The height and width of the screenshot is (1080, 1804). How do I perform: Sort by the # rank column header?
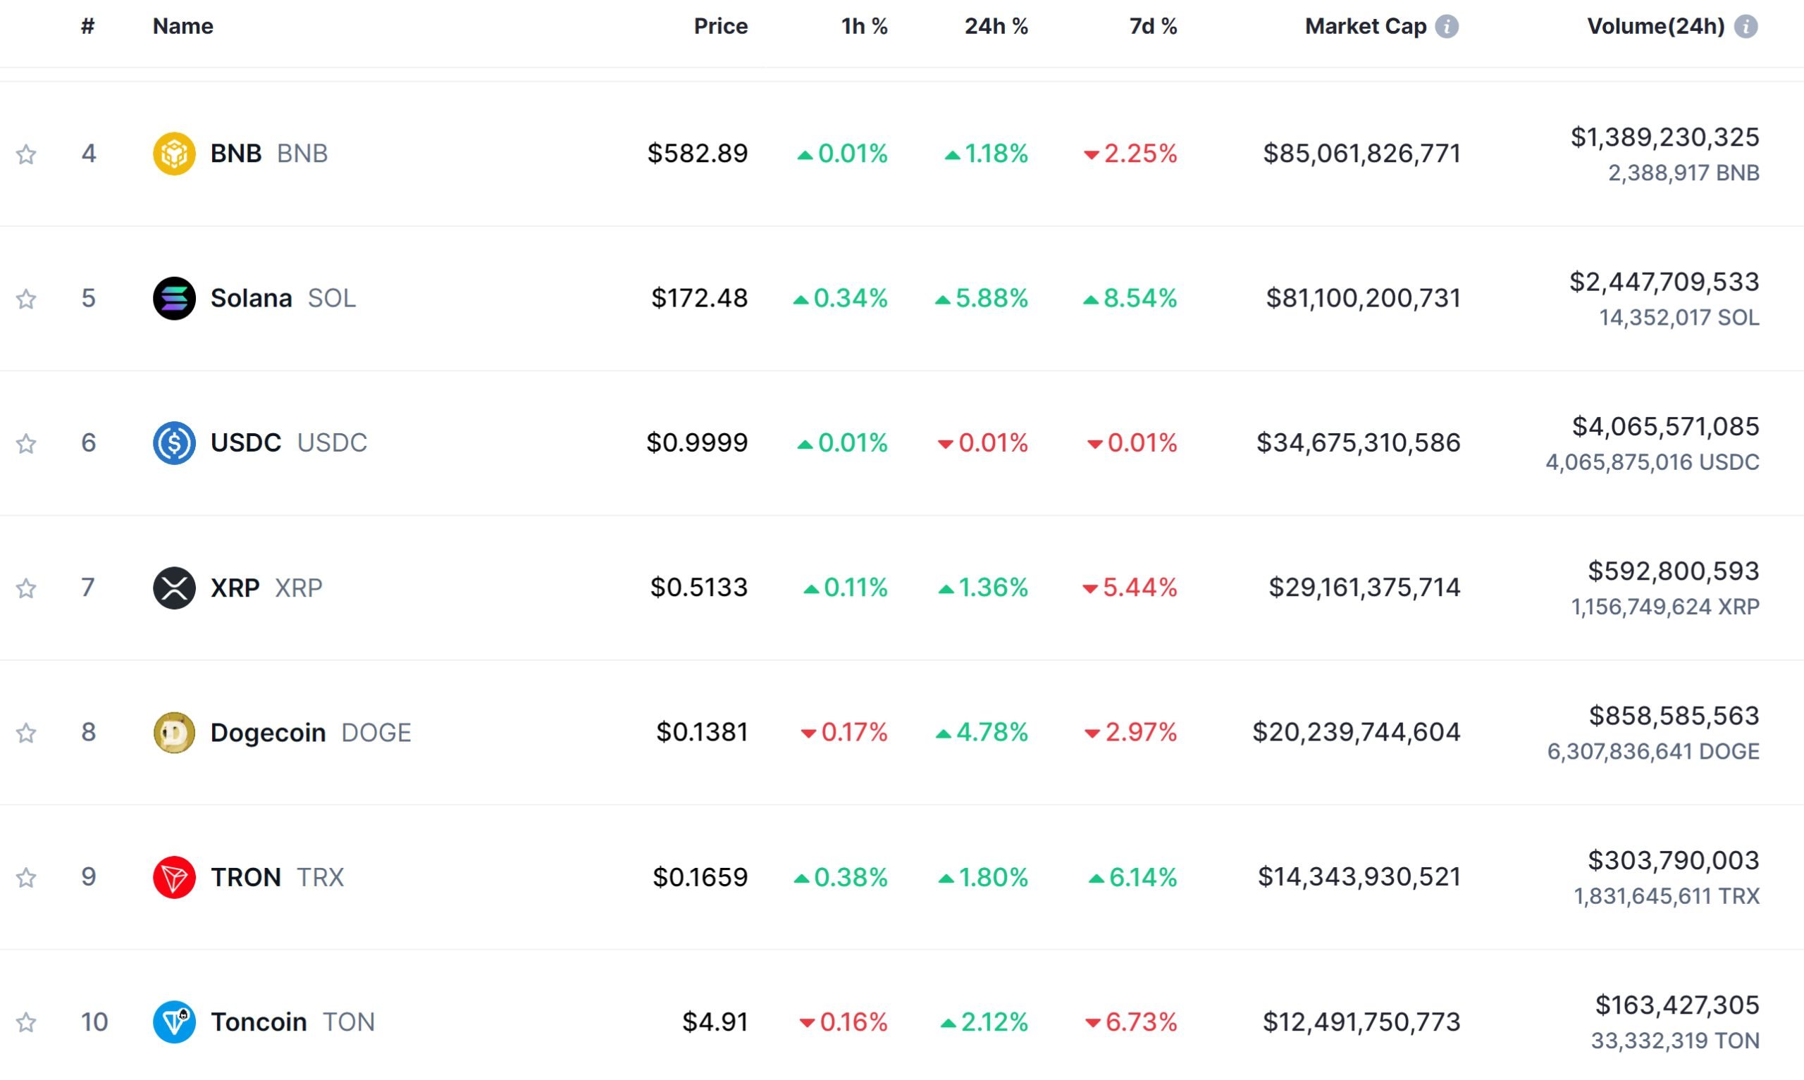[87, 27]
